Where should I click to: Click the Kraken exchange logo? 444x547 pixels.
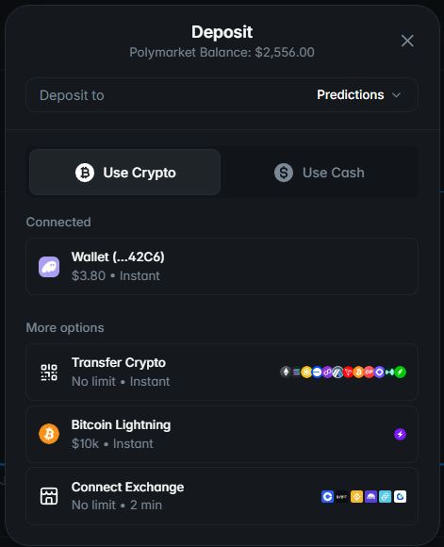point(370,496)
